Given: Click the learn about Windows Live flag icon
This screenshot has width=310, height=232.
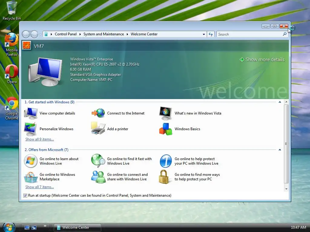Looking at the screenshot, I should [x=31, y=161].
